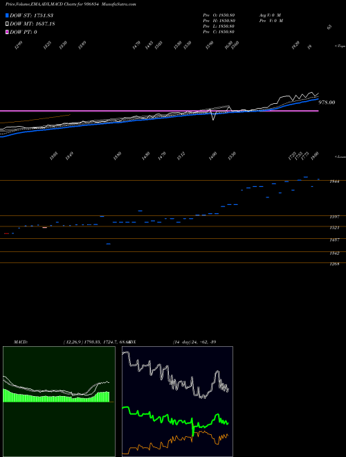This screenshot has height=457, width=346.
Task: Select the 'DOW ST: 1751.83' legend text
Action: [x=31, y=15]
